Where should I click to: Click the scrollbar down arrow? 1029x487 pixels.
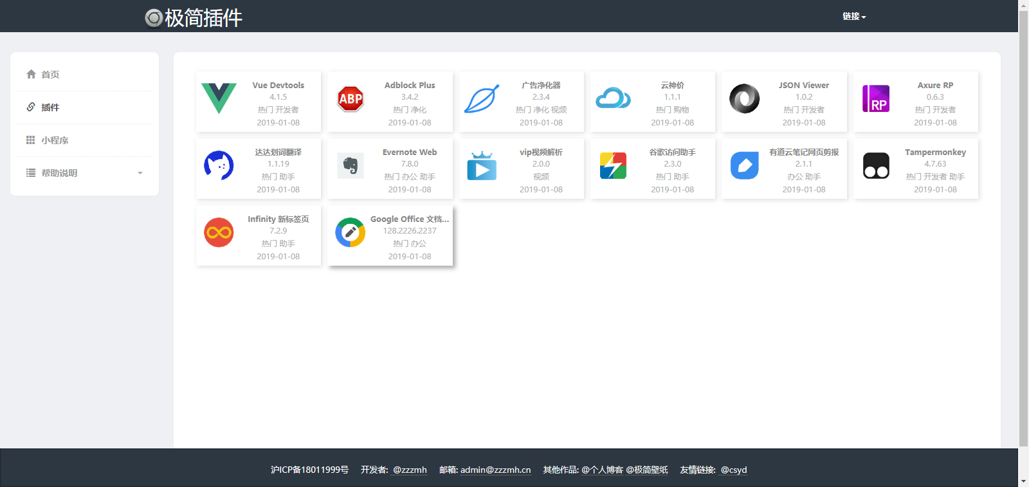[x=1023, y=481]
